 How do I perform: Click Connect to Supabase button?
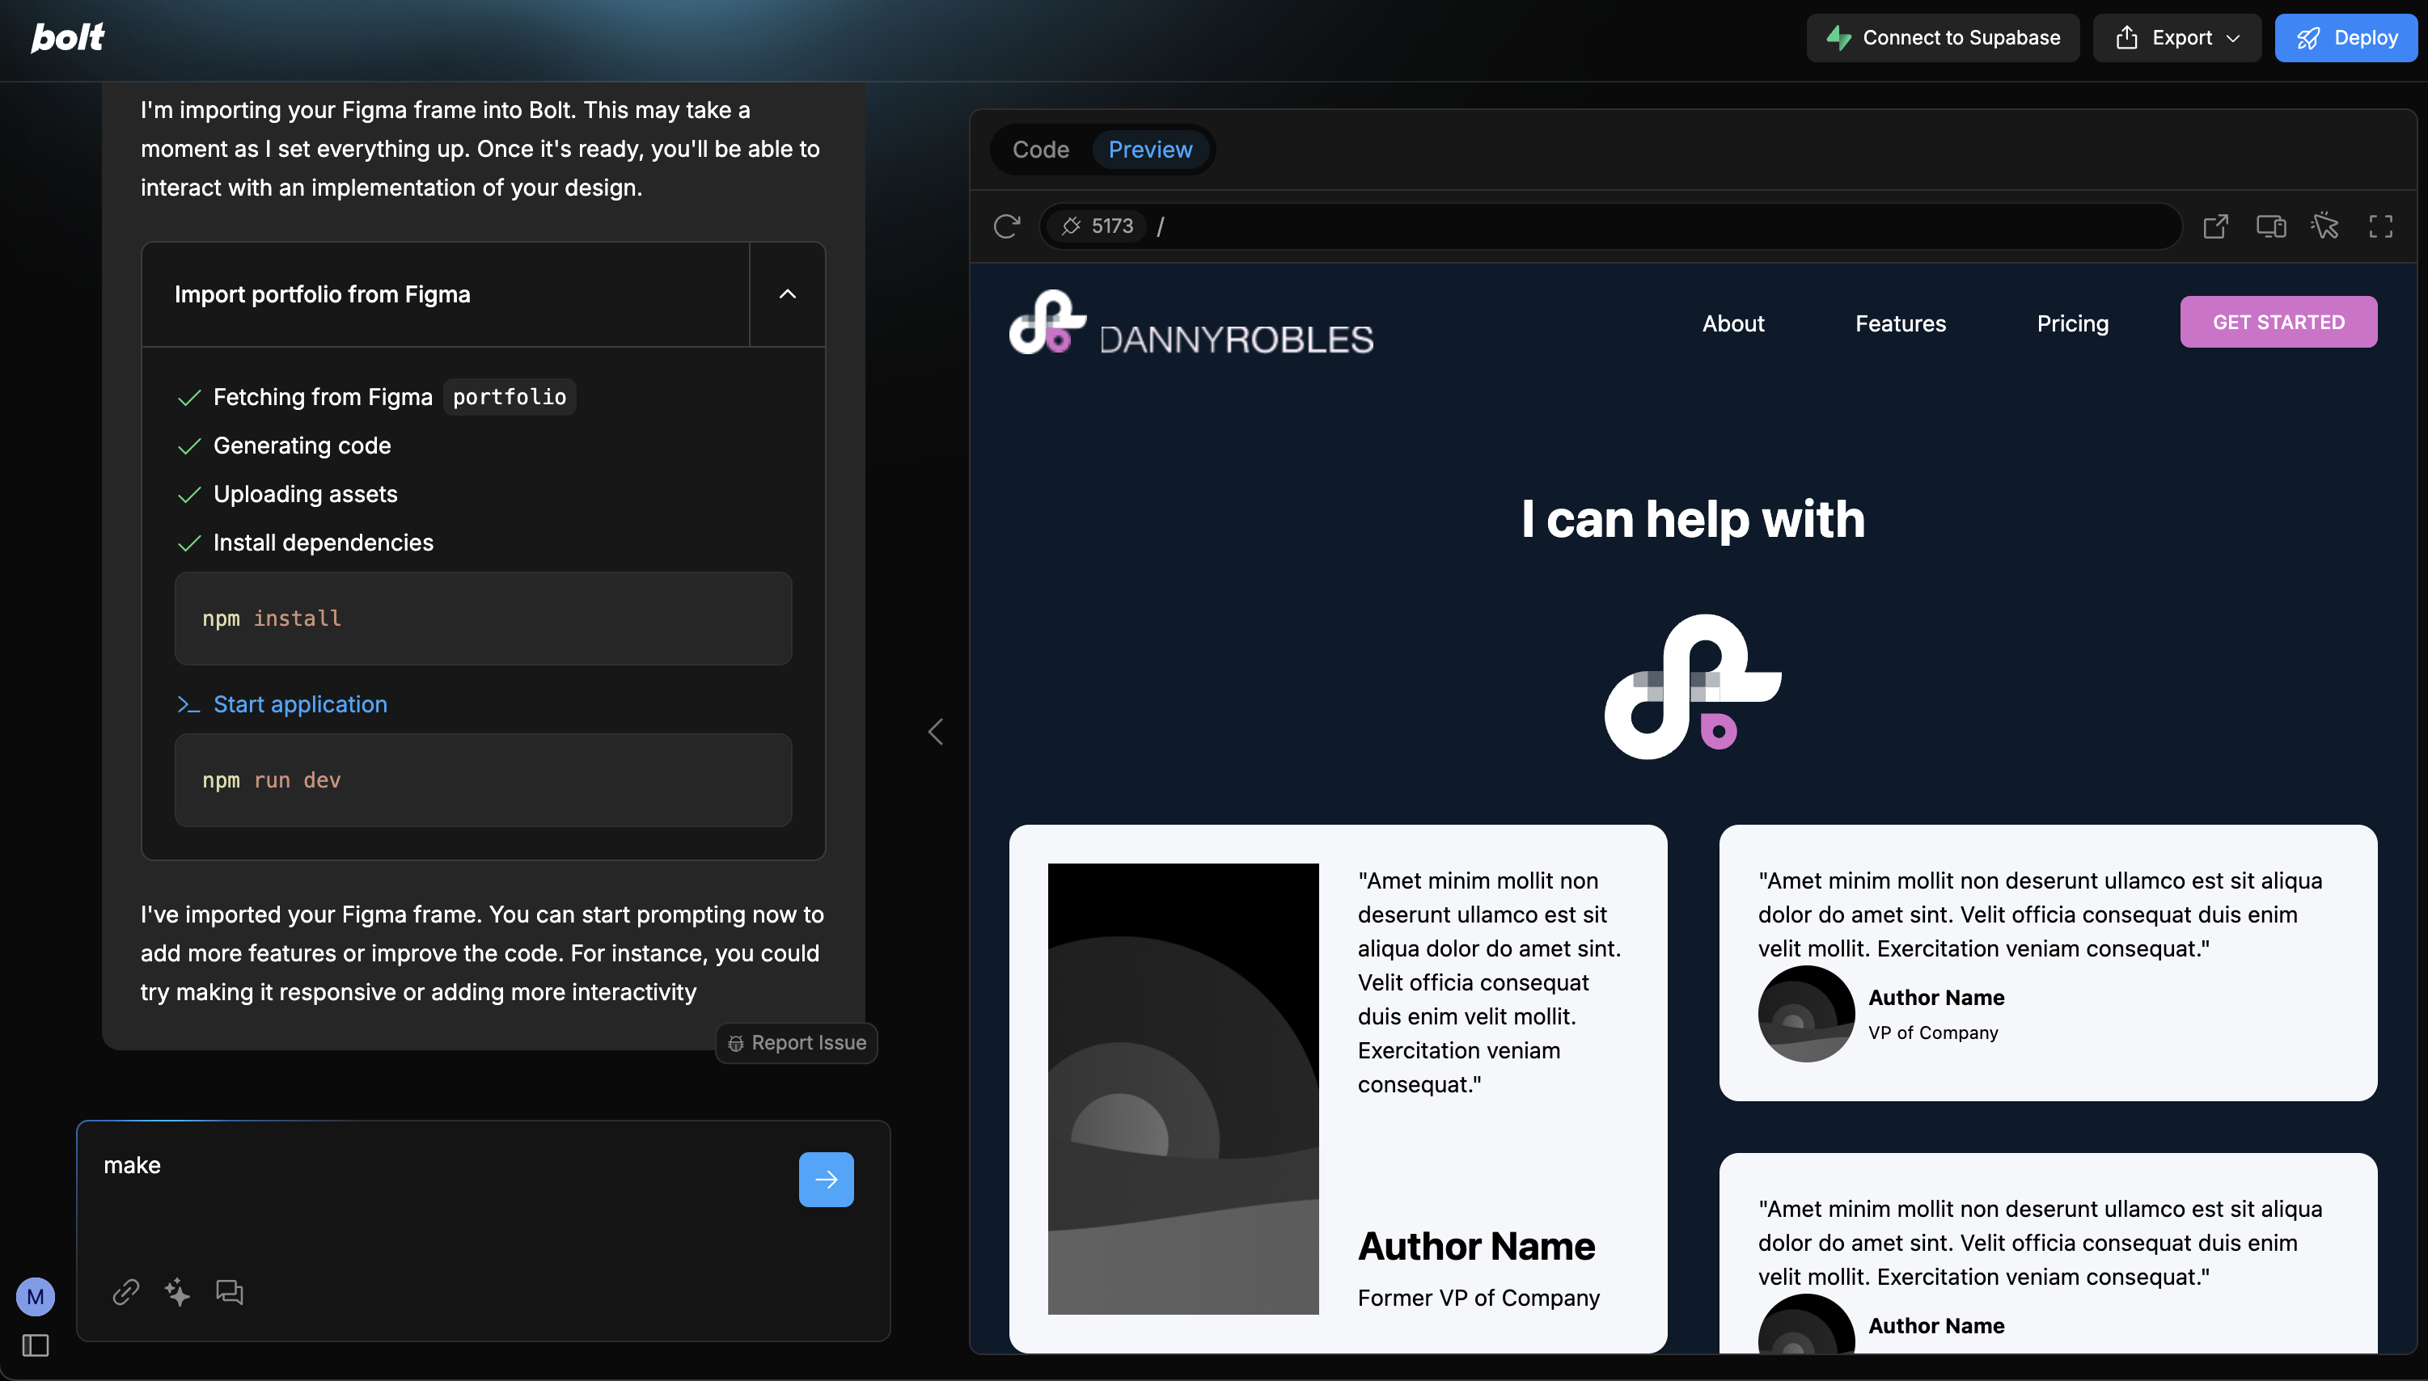point(1942,38)
